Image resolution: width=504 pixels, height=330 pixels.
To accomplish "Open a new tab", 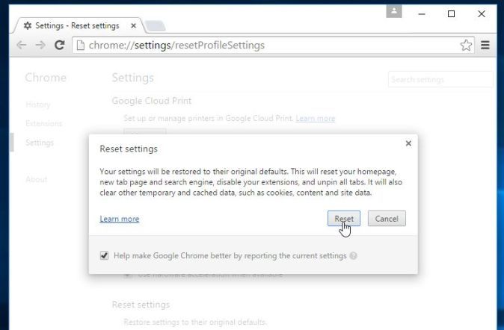I will pos(154,26).
